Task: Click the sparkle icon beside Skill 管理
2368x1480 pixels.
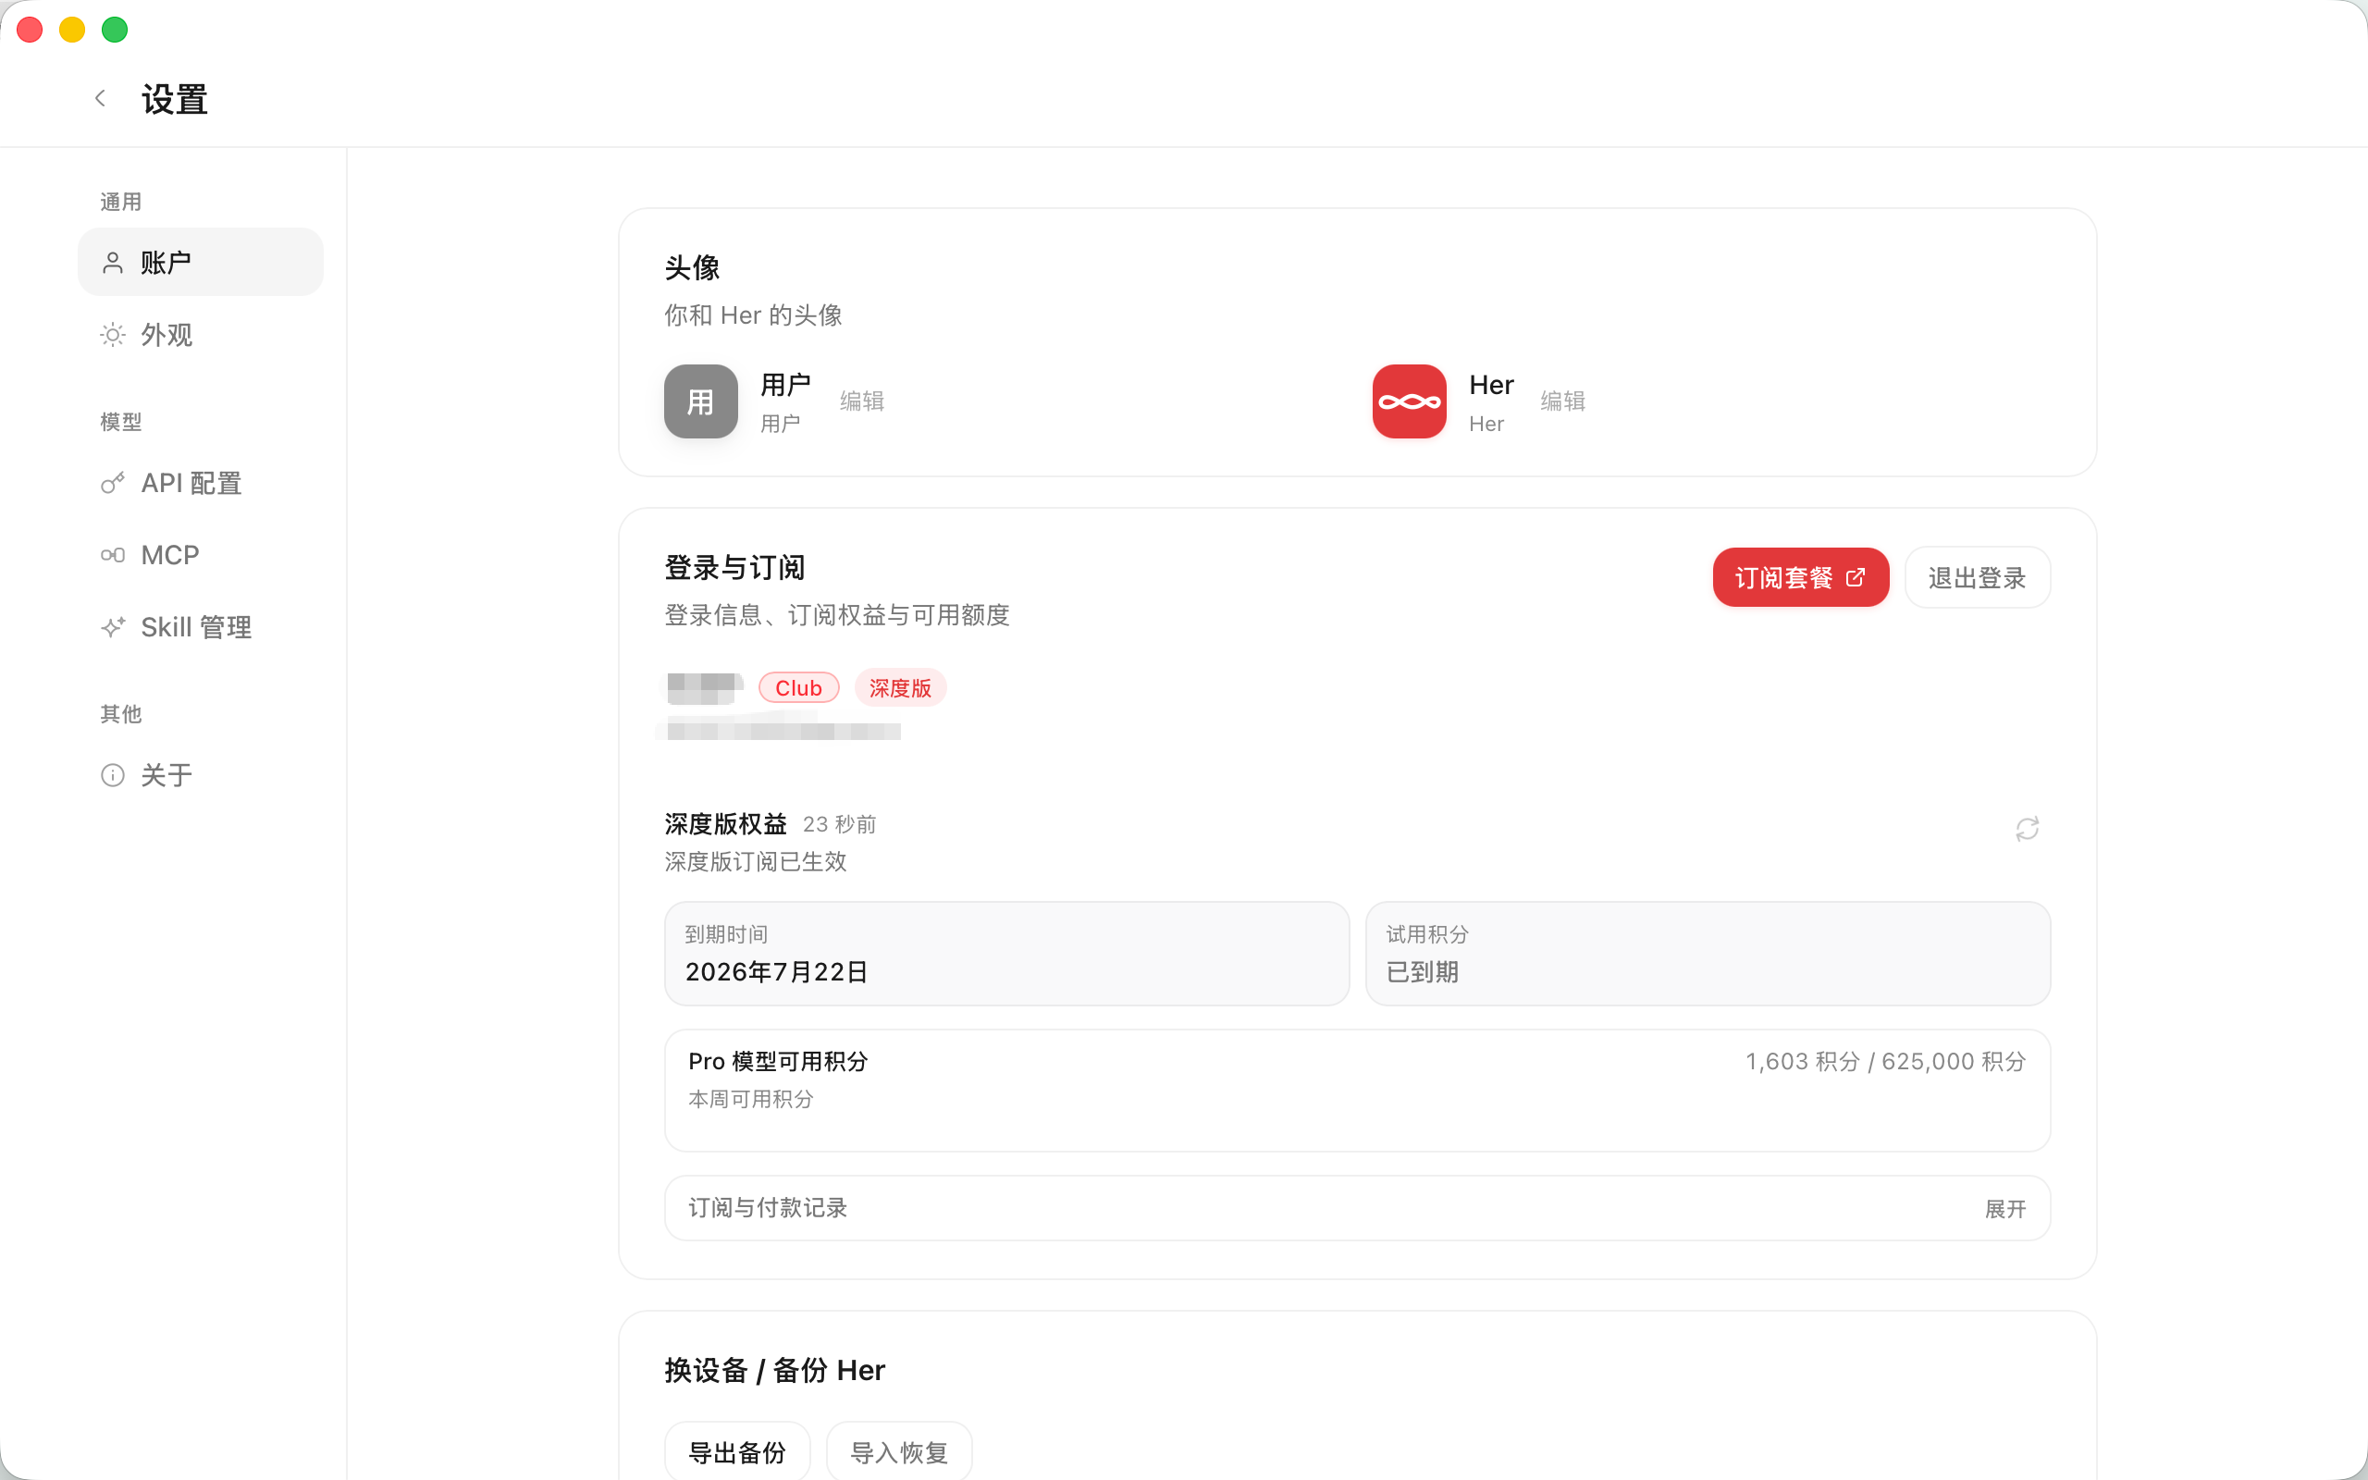Action: tap(113, 627)
